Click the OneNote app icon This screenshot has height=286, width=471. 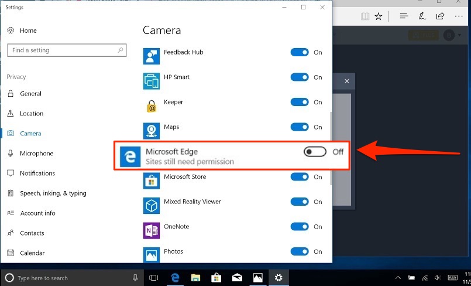click(x=152, y=231)
